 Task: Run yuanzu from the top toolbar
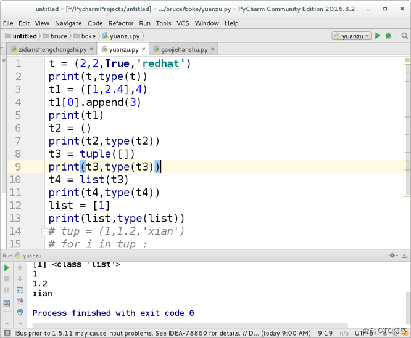[x=378, y=36]
